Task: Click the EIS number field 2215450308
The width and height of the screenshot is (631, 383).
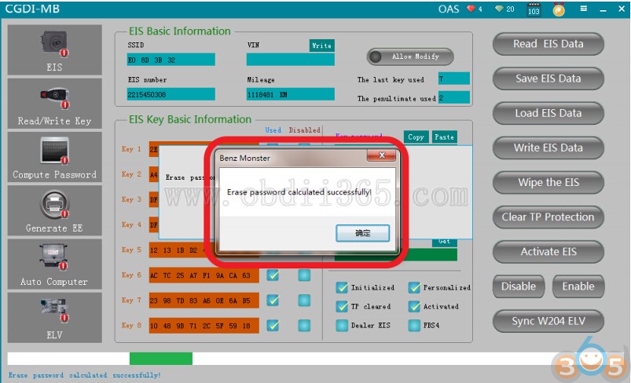Action: 171,94
